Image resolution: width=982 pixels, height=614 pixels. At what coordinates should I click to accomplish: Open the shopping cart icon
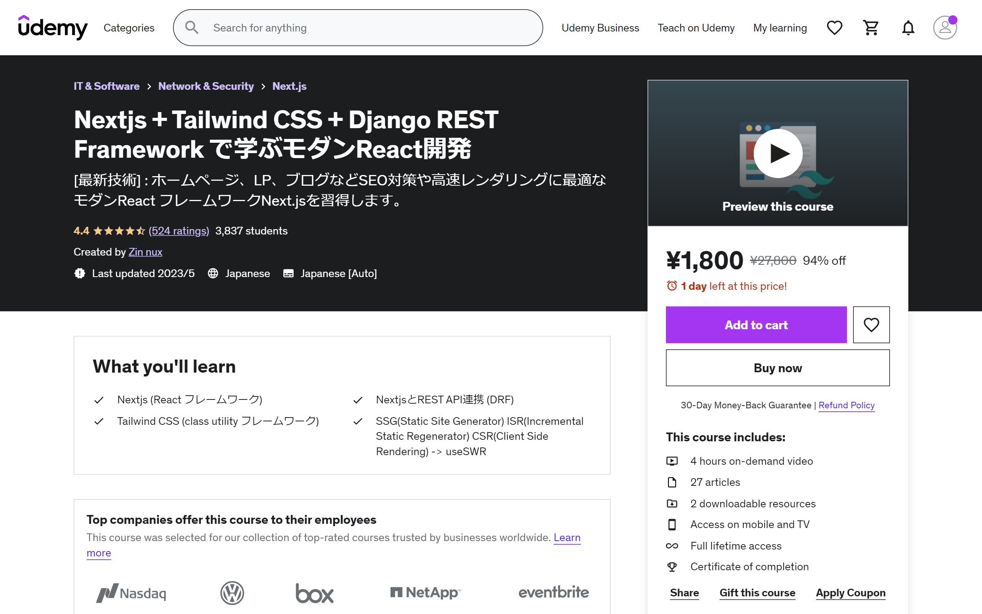871,28
